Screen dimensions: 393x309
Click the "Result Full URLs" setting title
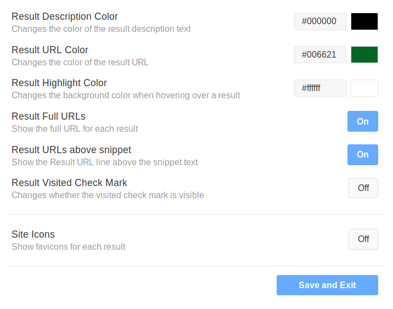(48, 116)
